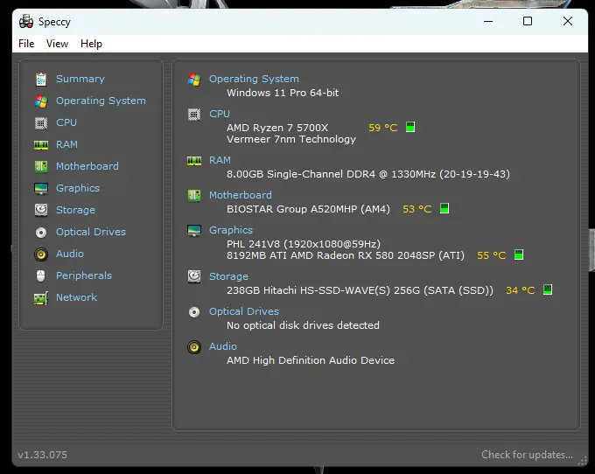595x474 pixels.
Task: Open the Audio heading link in main panel
Action: tap(223, 346)
